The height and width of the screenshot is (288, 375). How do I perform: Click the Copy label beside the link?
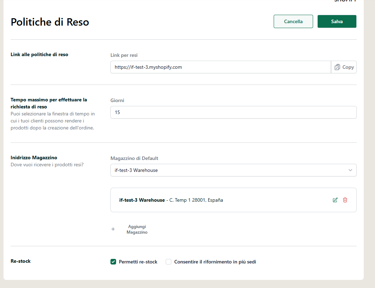coord(348,67)
